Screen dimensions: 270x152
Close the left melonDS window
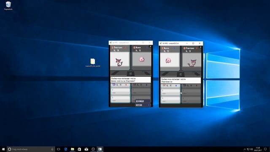coord(150,43)
